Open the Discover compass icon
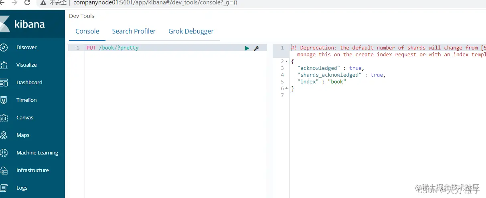486x198 pixels. tap(4, 47)
